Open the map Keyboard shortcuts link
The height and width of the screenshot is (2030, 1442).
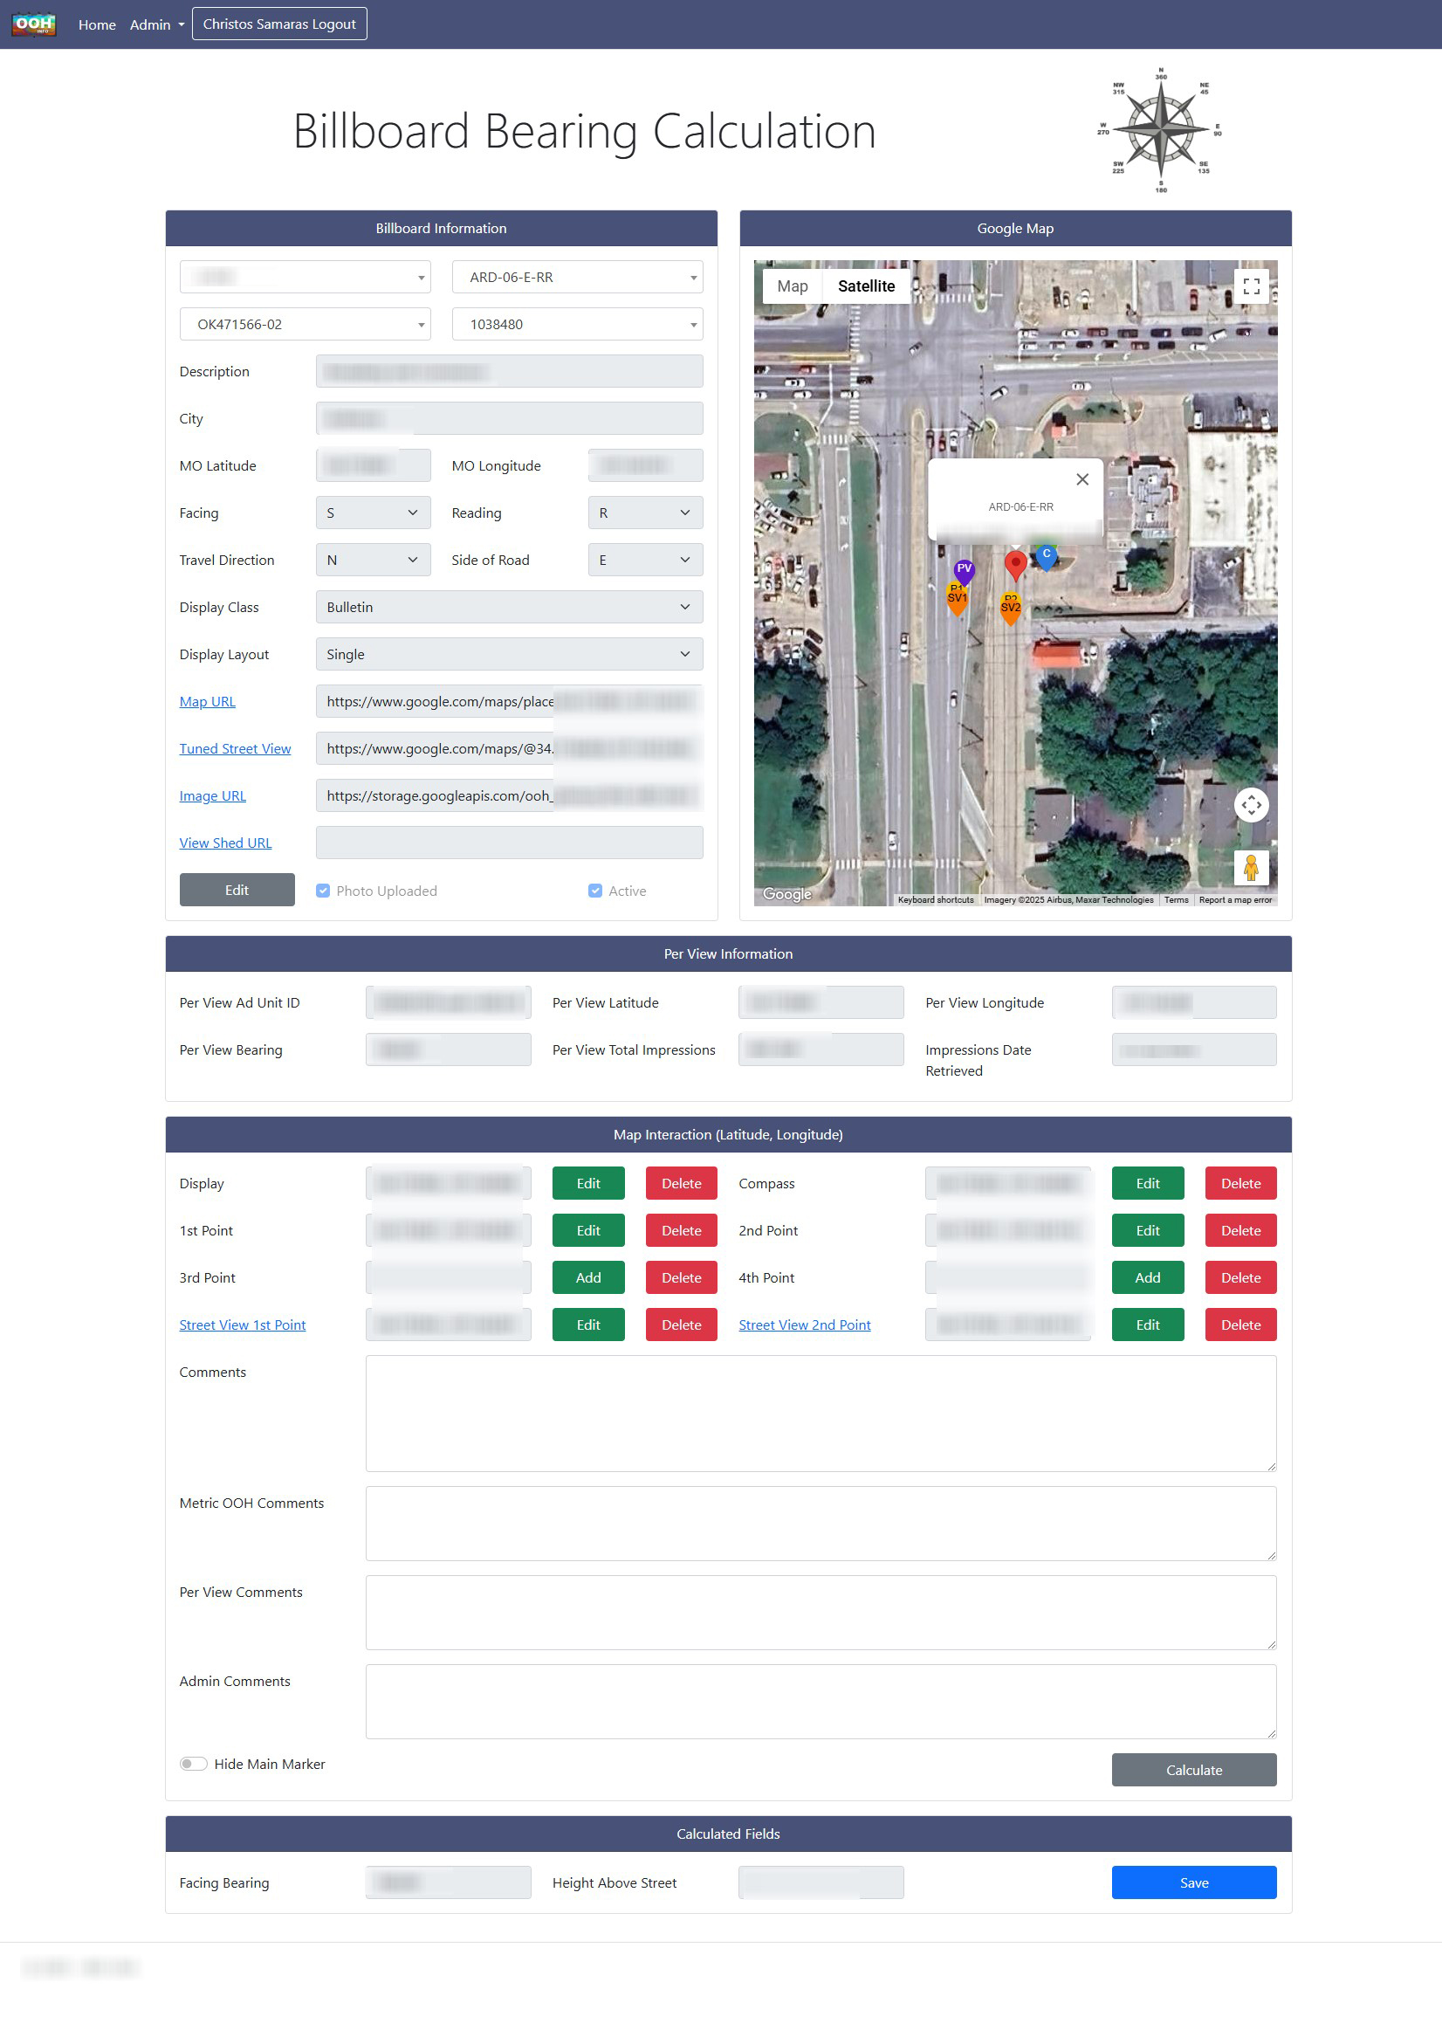pyautogui.click(x=935, y=899)
